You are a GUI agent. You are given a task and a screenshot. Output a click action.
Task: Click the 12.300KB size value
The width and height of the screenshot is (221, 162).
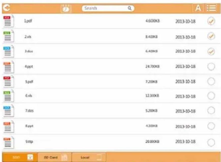[x=152, y=96]
